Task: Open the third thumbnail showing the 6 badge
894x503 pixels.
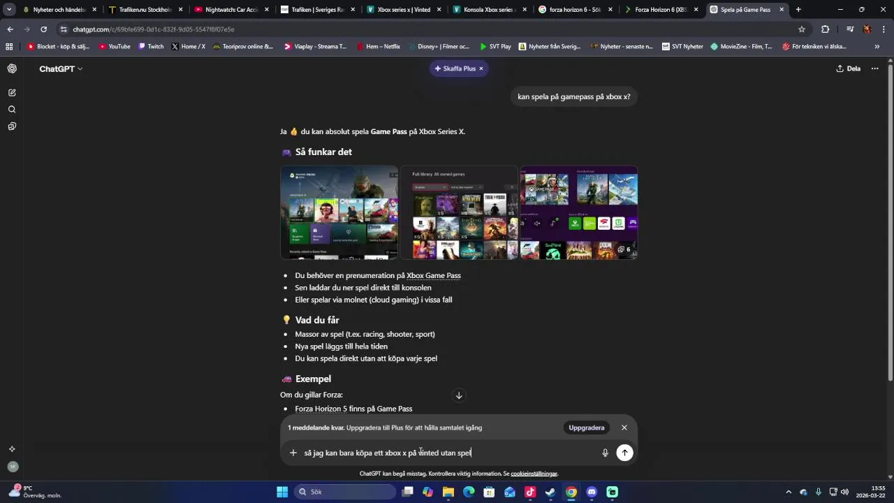Action: 578,212
